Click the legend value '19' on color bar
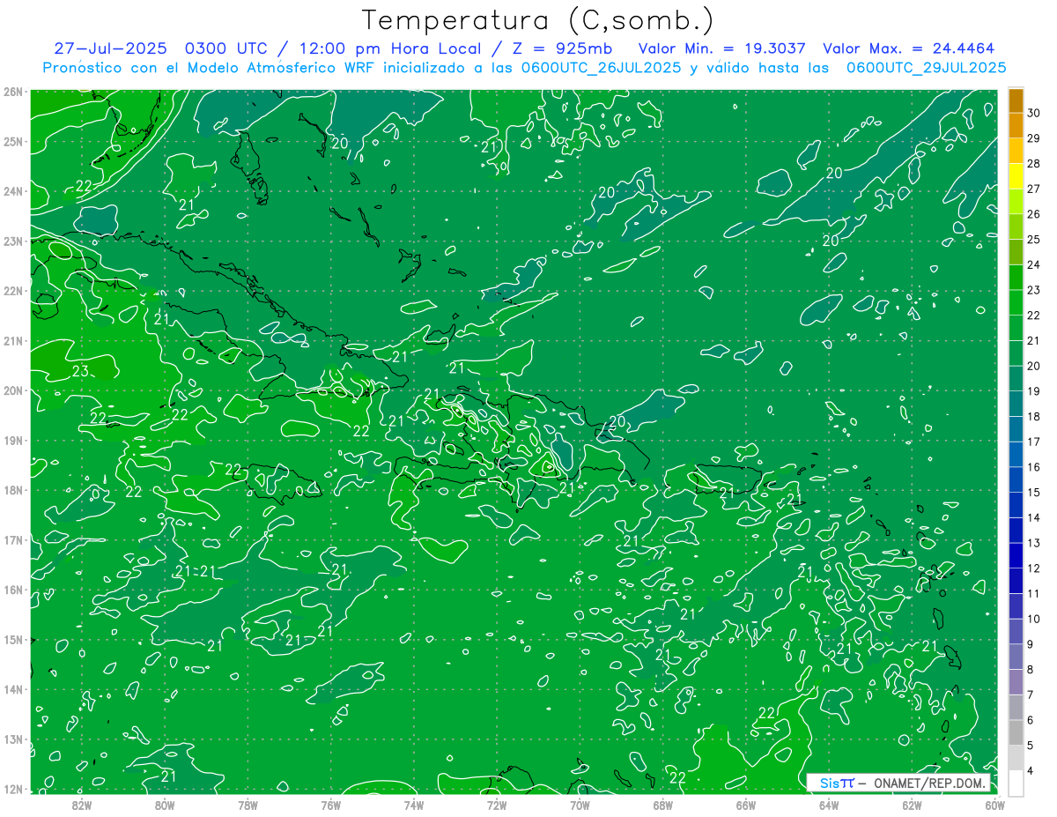This screenshot has width=1057, height=817. (1033, 390)
